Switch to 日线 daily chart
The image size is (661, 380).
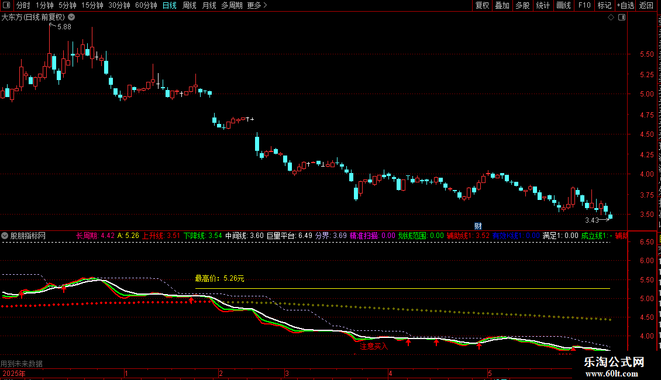tap(170, 5)
